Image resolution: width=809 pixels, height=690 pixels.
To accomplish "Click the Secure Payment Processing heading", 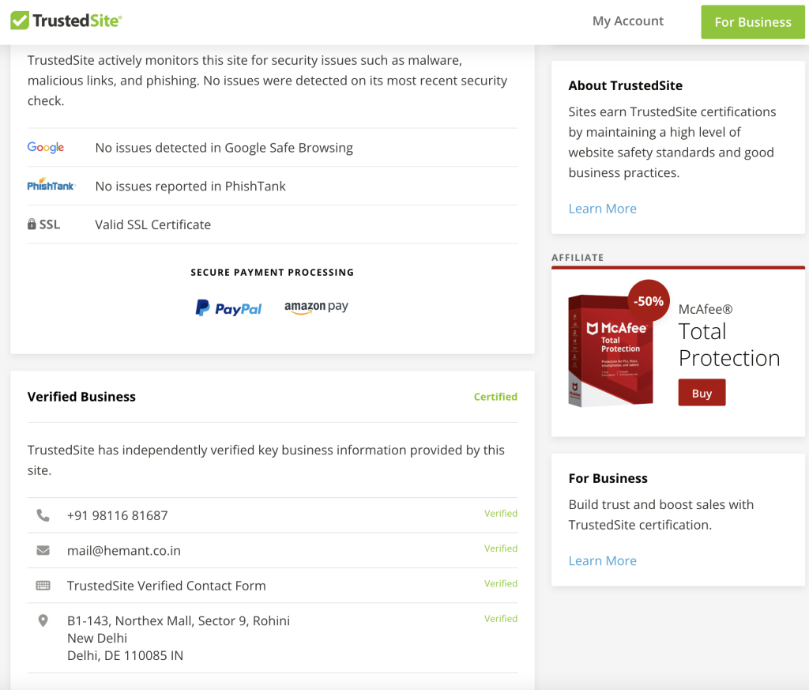I will (273, 273).
